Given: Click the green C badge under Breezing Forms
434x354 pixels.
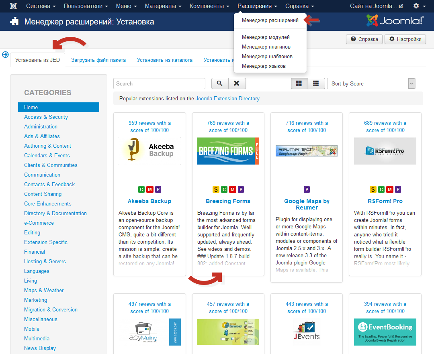Looking at the screenshot, I should [x=224, y=189].
